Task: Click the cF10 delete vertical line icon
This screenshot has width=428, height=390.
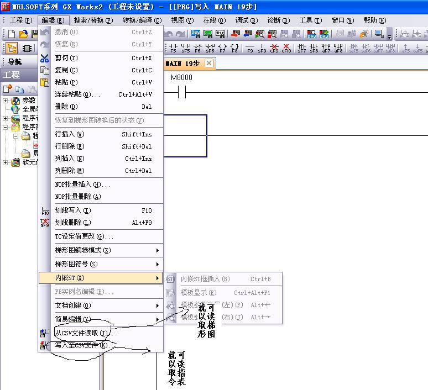Action: pyautogui.click(x=286, y=48)
